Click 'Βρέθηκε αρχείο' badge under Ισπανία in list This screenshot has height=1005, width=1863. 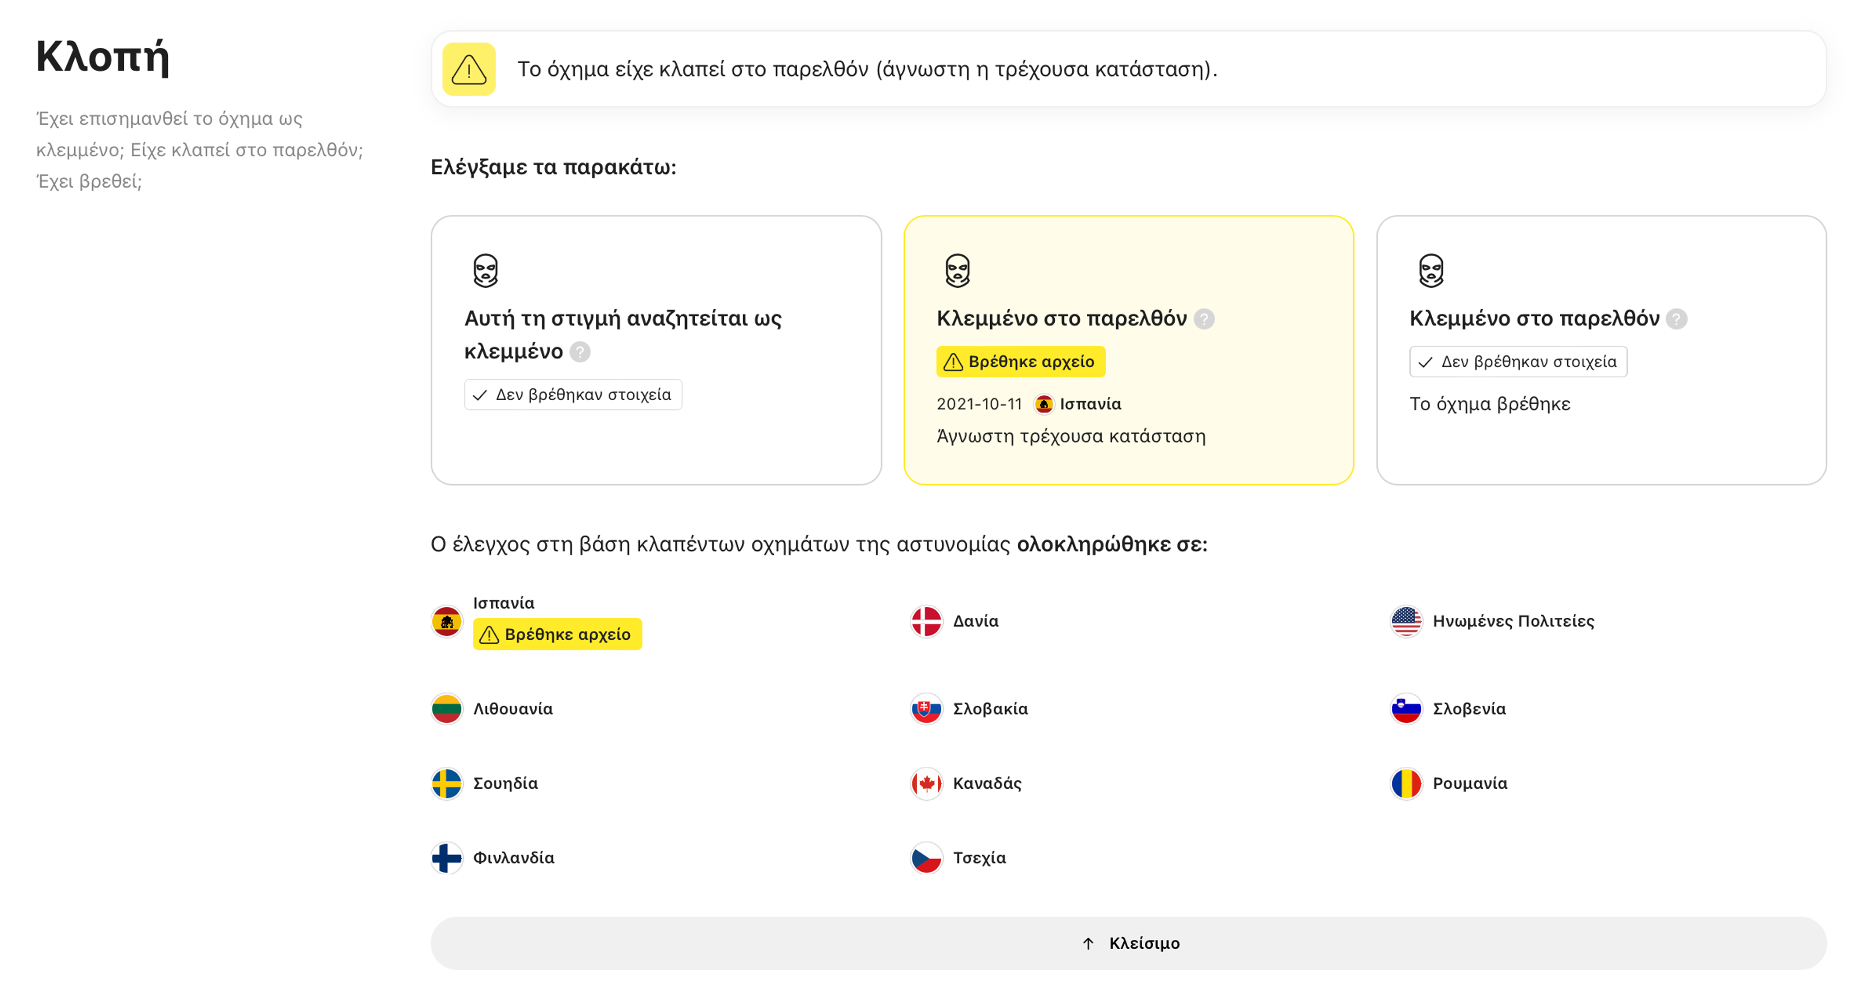point(557,634)
